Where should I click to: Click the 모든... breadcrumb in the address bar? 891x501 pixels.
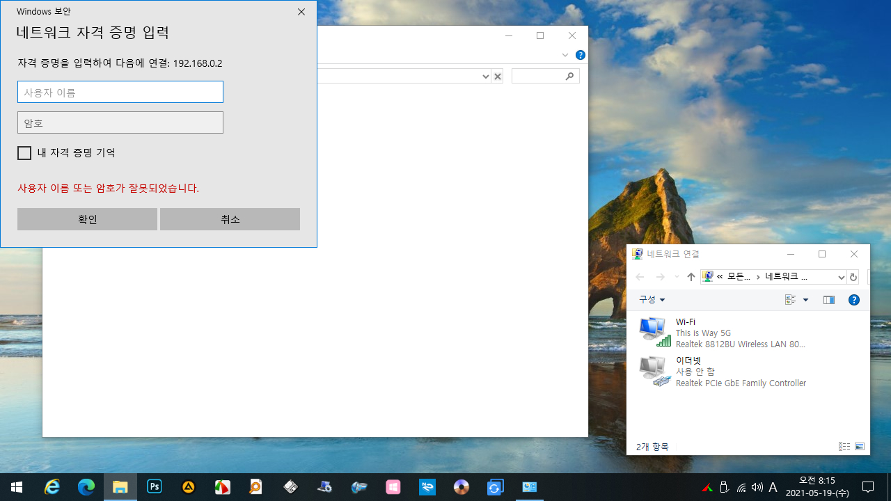click(x=739, y=277)
